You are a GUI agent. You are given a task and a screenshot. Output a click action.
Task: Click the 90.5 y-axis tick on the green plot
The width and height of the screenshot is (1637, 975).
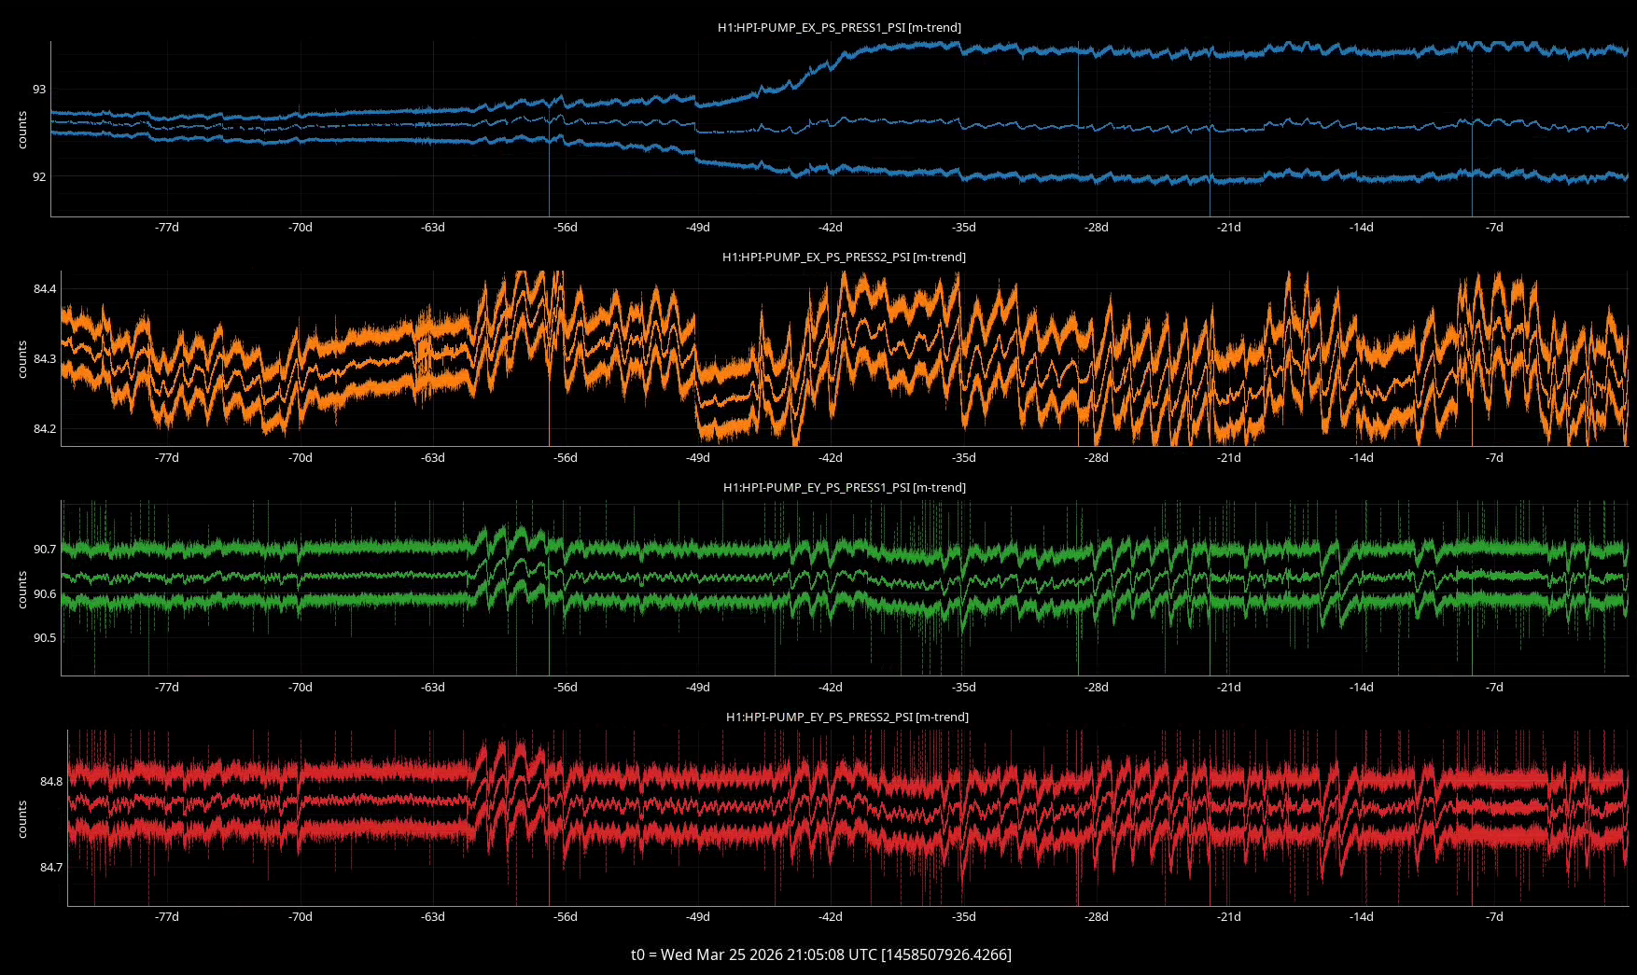point(45,638)
